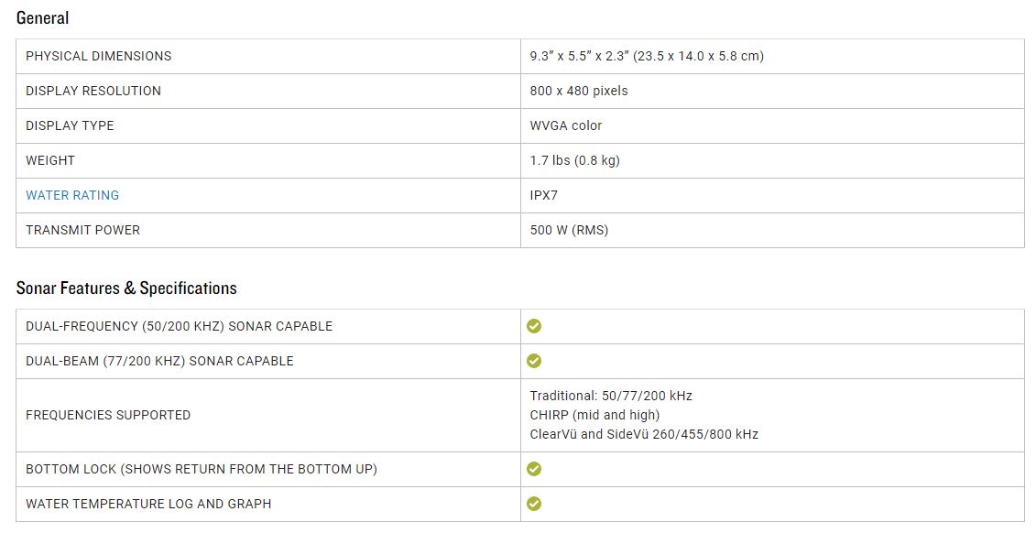This screenshot has width=1036, height=533.
Task: Select the TRANSMIT POWER row label
Action: tap(82, 230)
